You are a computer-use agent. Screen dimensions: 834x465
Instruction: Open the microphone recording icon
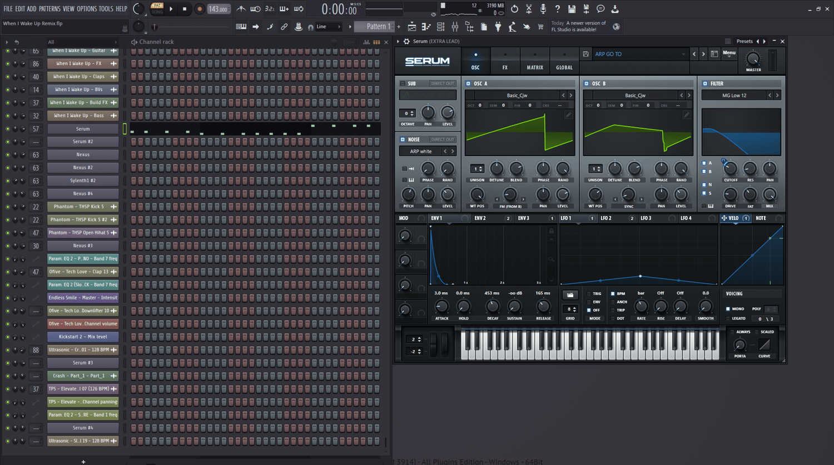(x=543, y=9)
